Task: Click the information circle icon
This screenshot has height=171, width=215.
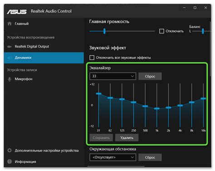Action: pos(10,161)
